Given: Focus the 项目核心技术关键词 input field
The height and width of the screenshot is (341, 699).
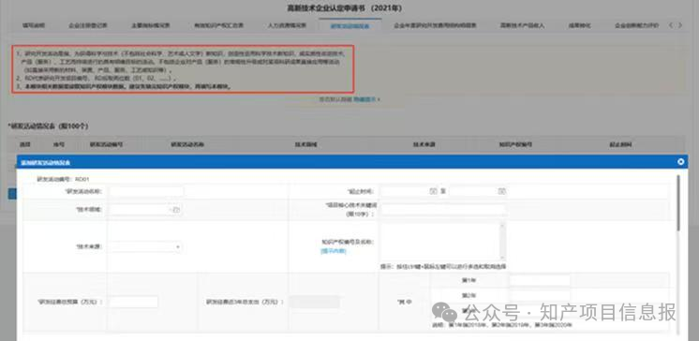Looking at the screenshot, I should pos(443,210).
